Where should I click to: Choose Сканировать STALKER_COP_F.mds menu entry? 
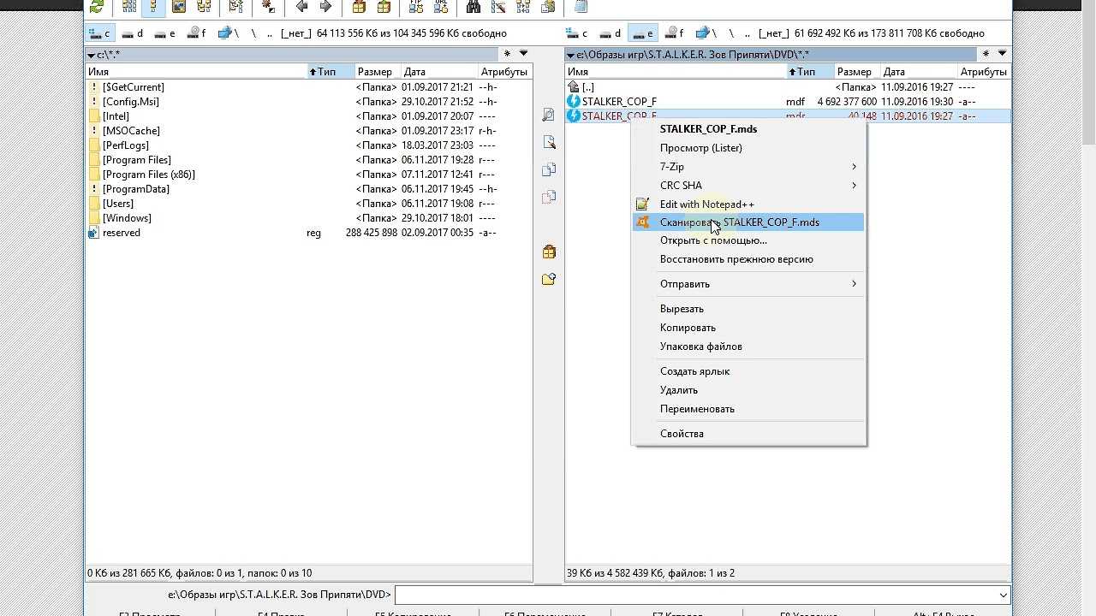tap(748, 222)
